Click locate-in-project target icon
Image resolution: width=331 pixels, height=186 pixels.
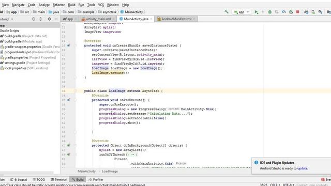pyautogui.click(x=34, y=19)
